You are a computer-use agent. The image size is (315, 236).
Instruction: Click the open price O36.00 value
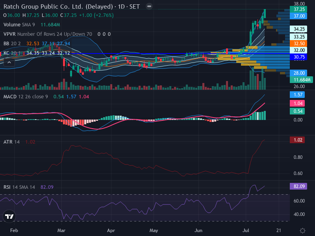click(x=12, y=15)
